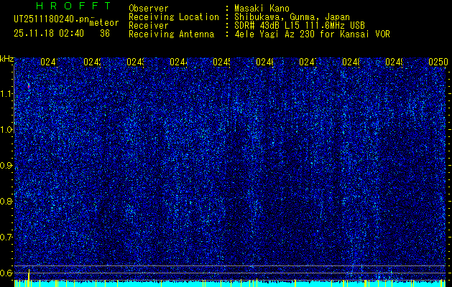Click the 0249 time marker
The image size is (452, 287).
pos(394,62)
